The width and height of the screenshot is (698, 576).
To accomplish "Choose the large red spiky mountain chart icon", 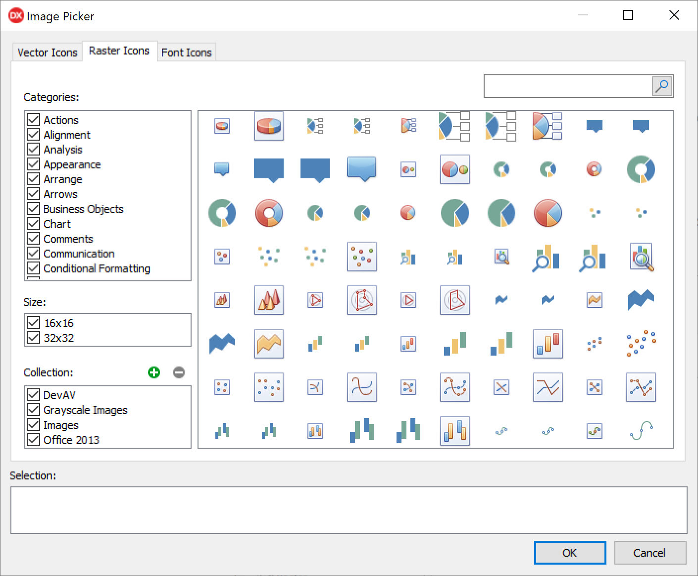I will click(x=269, y=300).
